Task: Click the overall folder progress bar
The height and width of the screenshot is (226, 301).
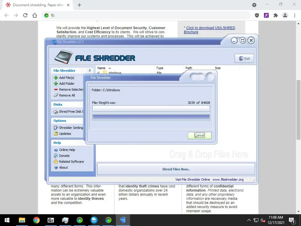Action: 151,117
